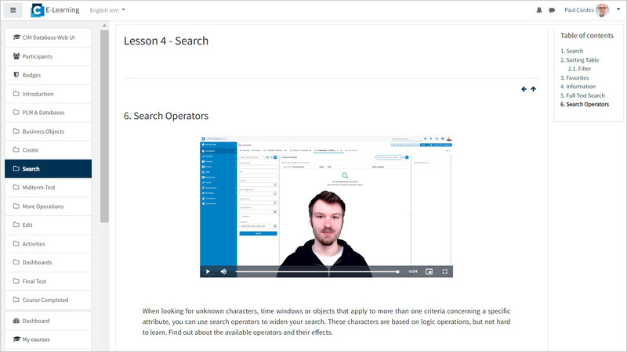
Task: Switch video to fullscreen
Action: [x=444, y=271]
